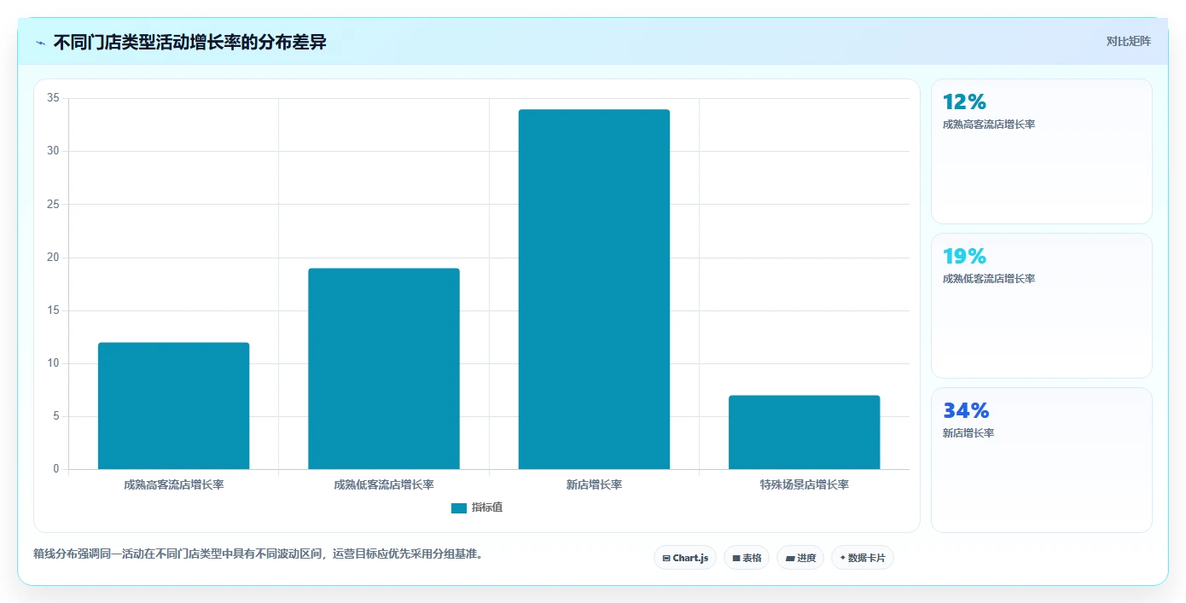Click x-axis label 特殊场景店增长率
The image size is (1186, 603).
[x=805, y=484]
